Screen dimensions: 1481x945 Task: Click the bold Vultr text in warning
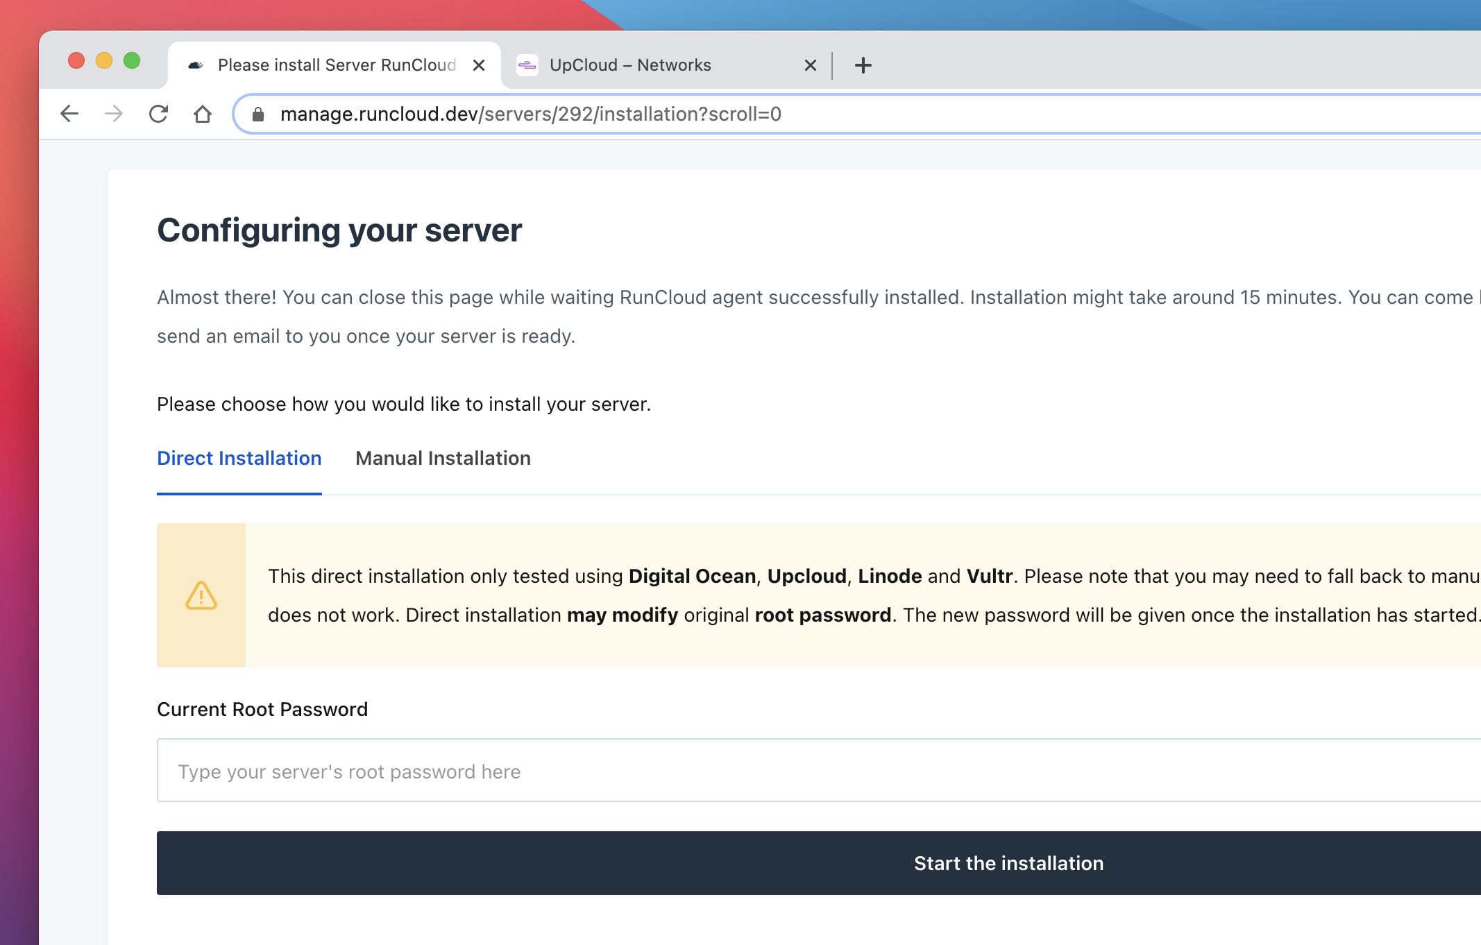(x=990, y=576)
